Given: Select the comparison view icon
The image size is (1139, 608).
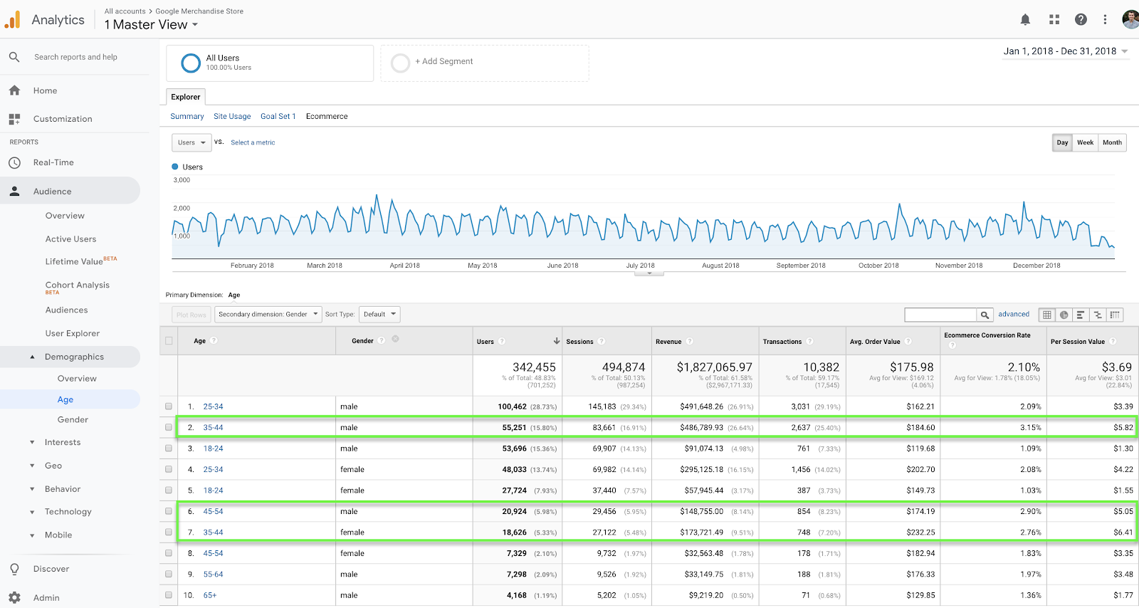Looking at the screenshot, I should pos(1098,315).
